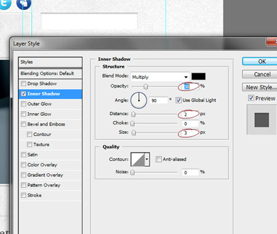Click the Twitter icon at top left
This screenshot has width=277, height=234.
click(4, 4)
